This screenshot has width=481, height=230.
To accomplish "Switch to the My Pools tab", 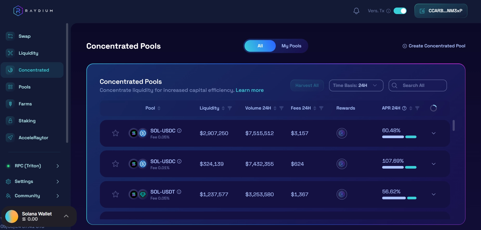I will pyautogui.click(x=291, y=46).
